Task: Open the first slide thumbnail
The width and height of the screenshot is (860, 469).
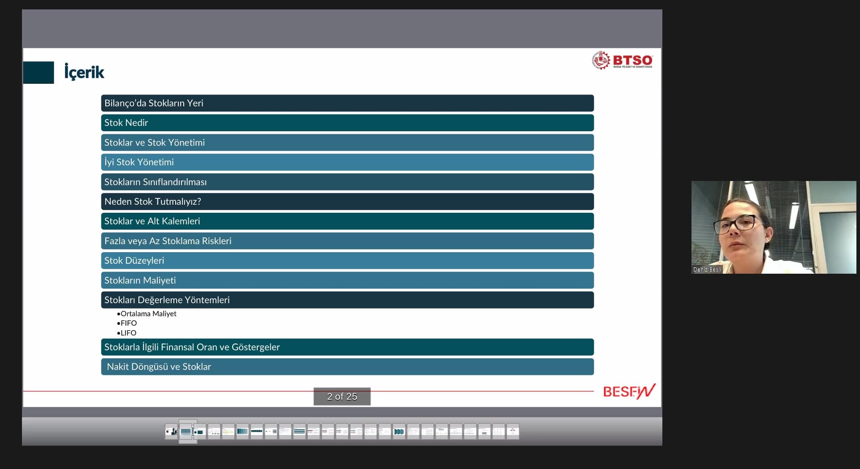Action: (x=171, y=431)
